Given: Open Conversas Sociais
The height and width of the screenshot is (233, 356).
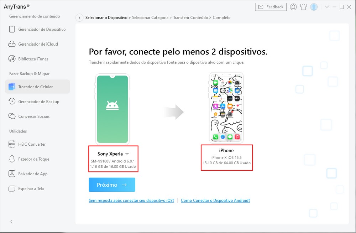Looking at the screenshot, I should 34,116.
